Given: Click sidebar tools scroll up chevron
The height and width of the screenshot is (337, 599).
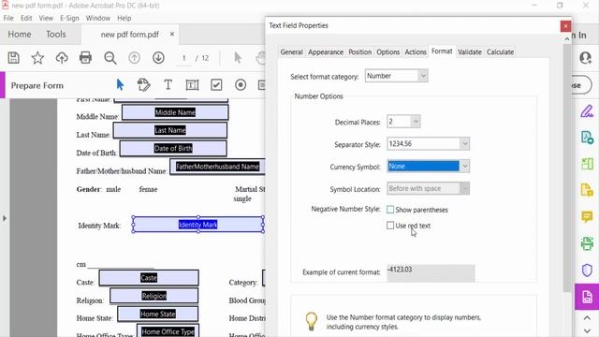Looking at the screenshot, I should click(x=587, y=318).
